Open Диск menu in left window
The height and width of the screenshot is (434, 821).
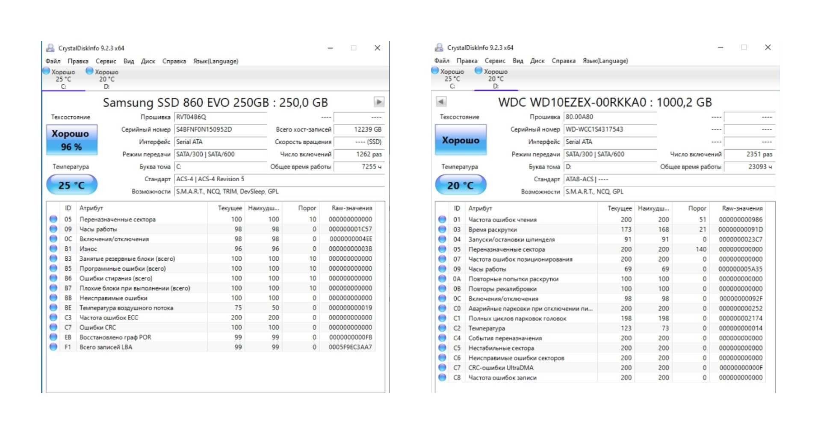click(148, 61)
